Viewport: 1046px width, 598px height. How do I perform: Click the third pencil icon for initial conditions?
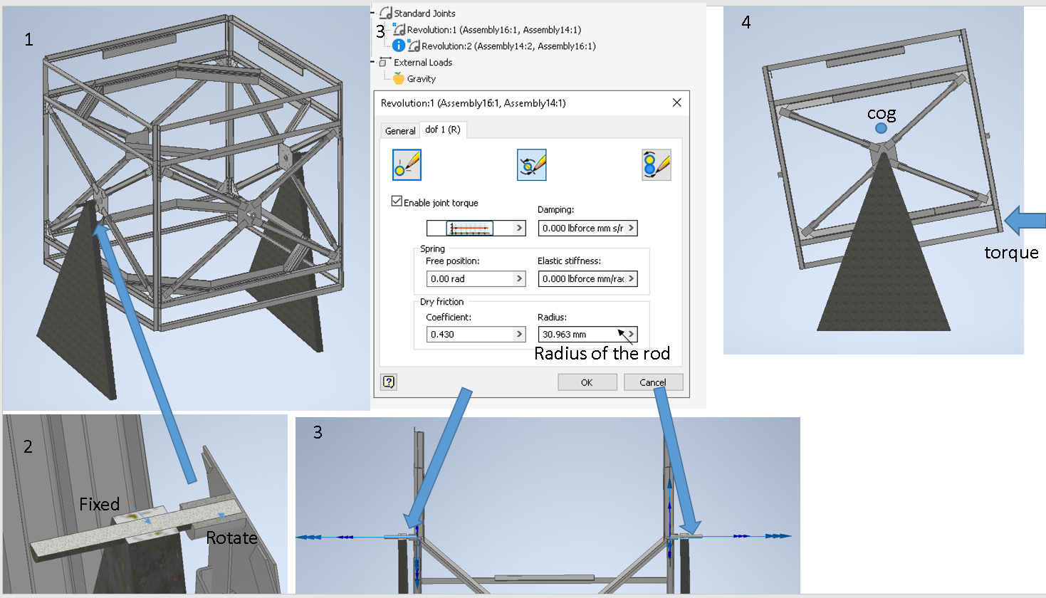click(x=656, y=164)
